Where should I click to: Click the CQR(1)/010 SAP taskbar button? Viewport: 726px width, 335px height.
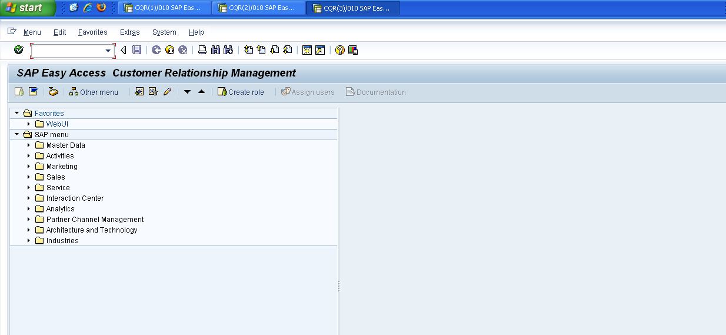pos(164,8)
